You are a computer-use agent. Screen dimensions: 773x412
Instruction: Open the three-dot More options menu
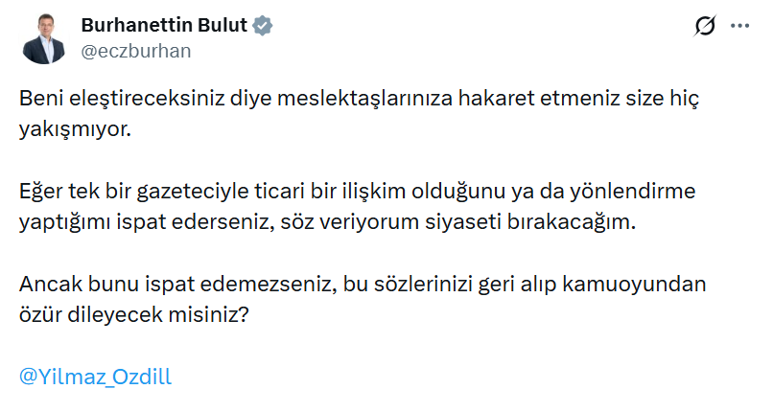pyautogui.click(x=739, y=28)
